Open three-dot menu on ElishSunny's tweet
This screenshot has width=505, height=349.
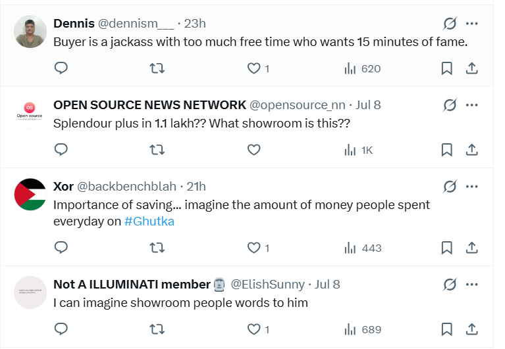pos(472,285)
